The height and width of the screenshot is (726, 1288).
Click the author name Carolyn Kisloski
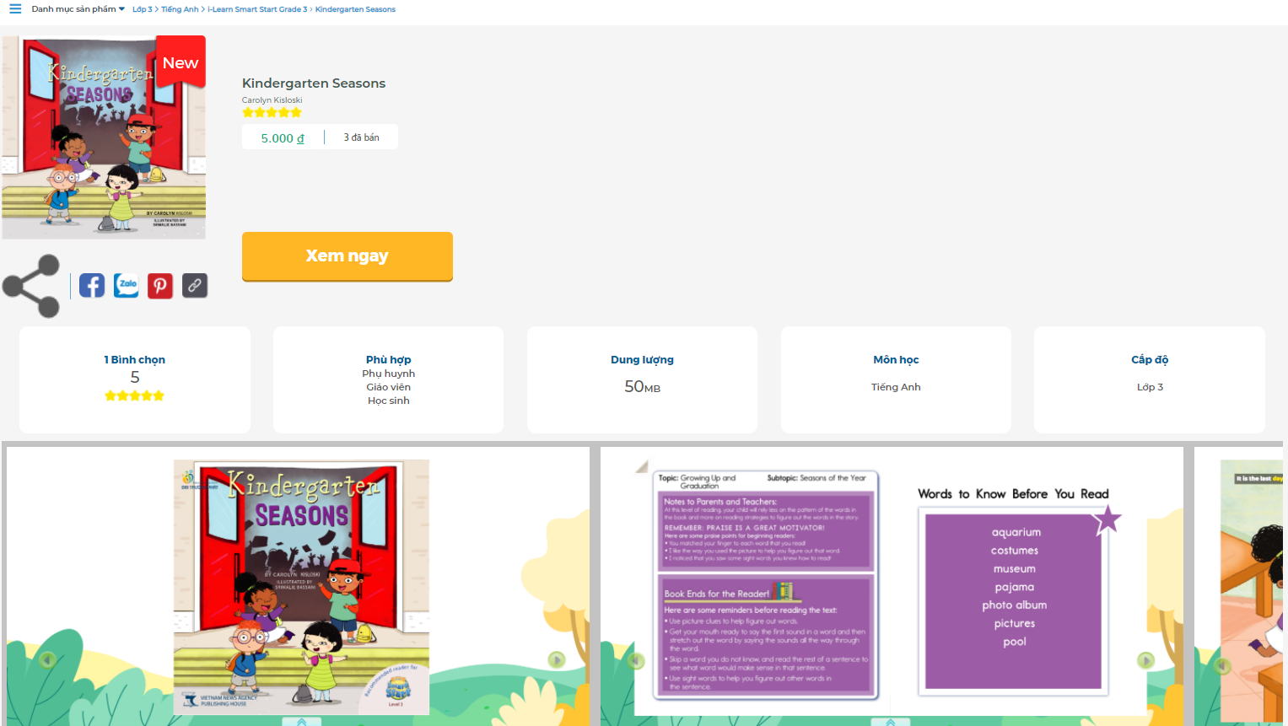click(272, 99)
